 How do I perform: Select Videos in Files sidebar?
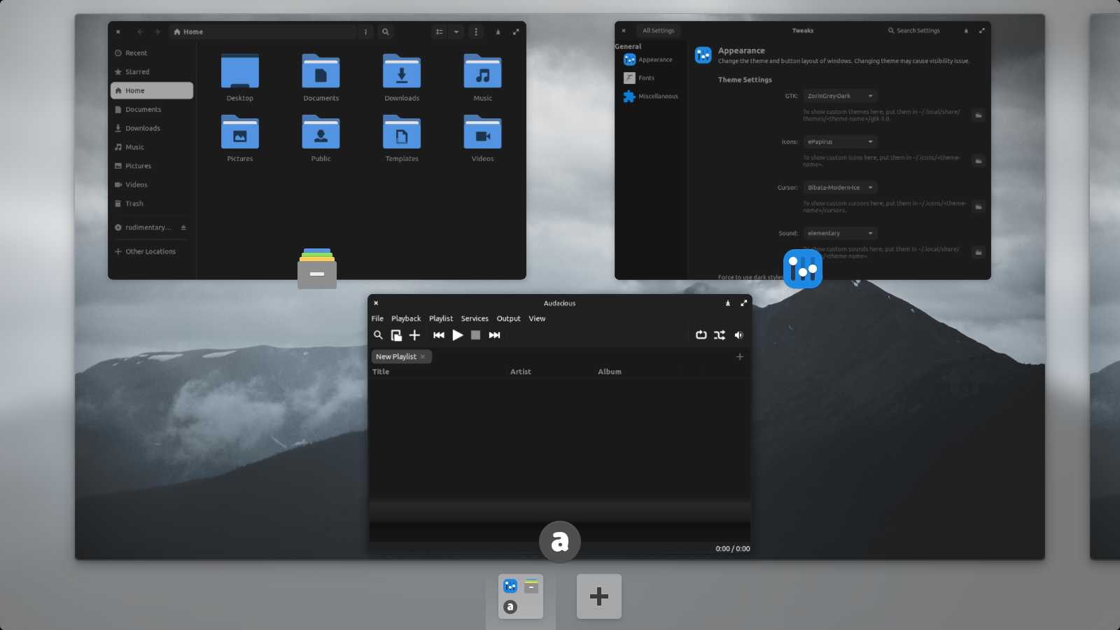coord(152,185)
